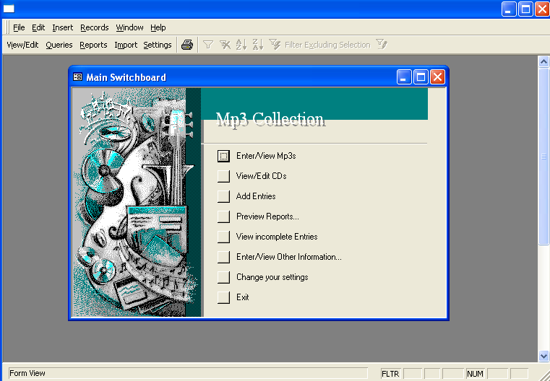
Task: Open the Records menu
Action: 95,27
